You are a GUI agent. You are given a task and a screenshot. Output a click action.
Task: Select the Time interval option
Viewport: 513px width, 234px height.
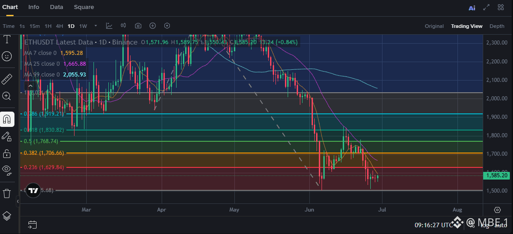click(x=9, y=26)
